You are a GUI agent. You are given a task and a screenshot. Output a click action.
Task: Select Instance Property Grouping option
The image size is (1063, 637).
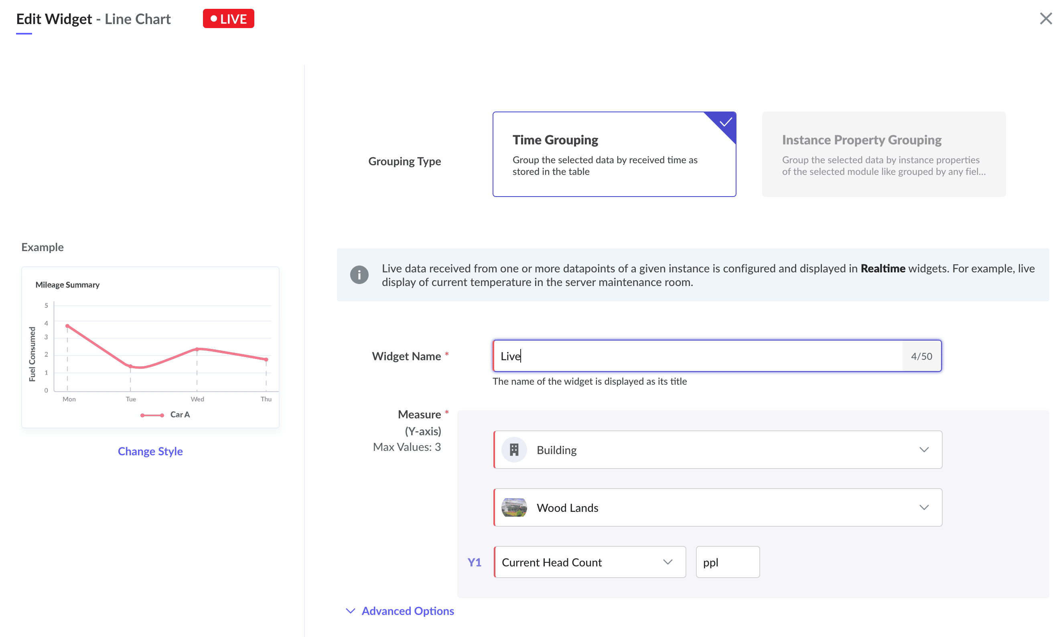pyautogui.click(x=883, y=154)
